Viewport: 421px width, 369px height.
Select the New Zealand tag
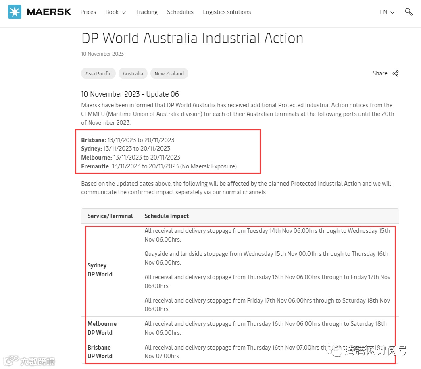pos(169,73)
